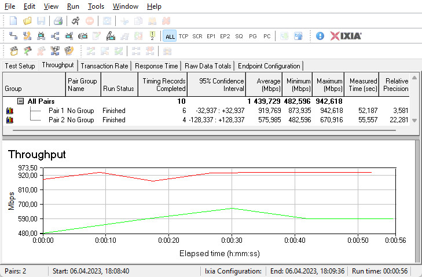This screenshot has height=277, width=422.
Task: Run the test with running man icon
Action: tap(76, 21)
